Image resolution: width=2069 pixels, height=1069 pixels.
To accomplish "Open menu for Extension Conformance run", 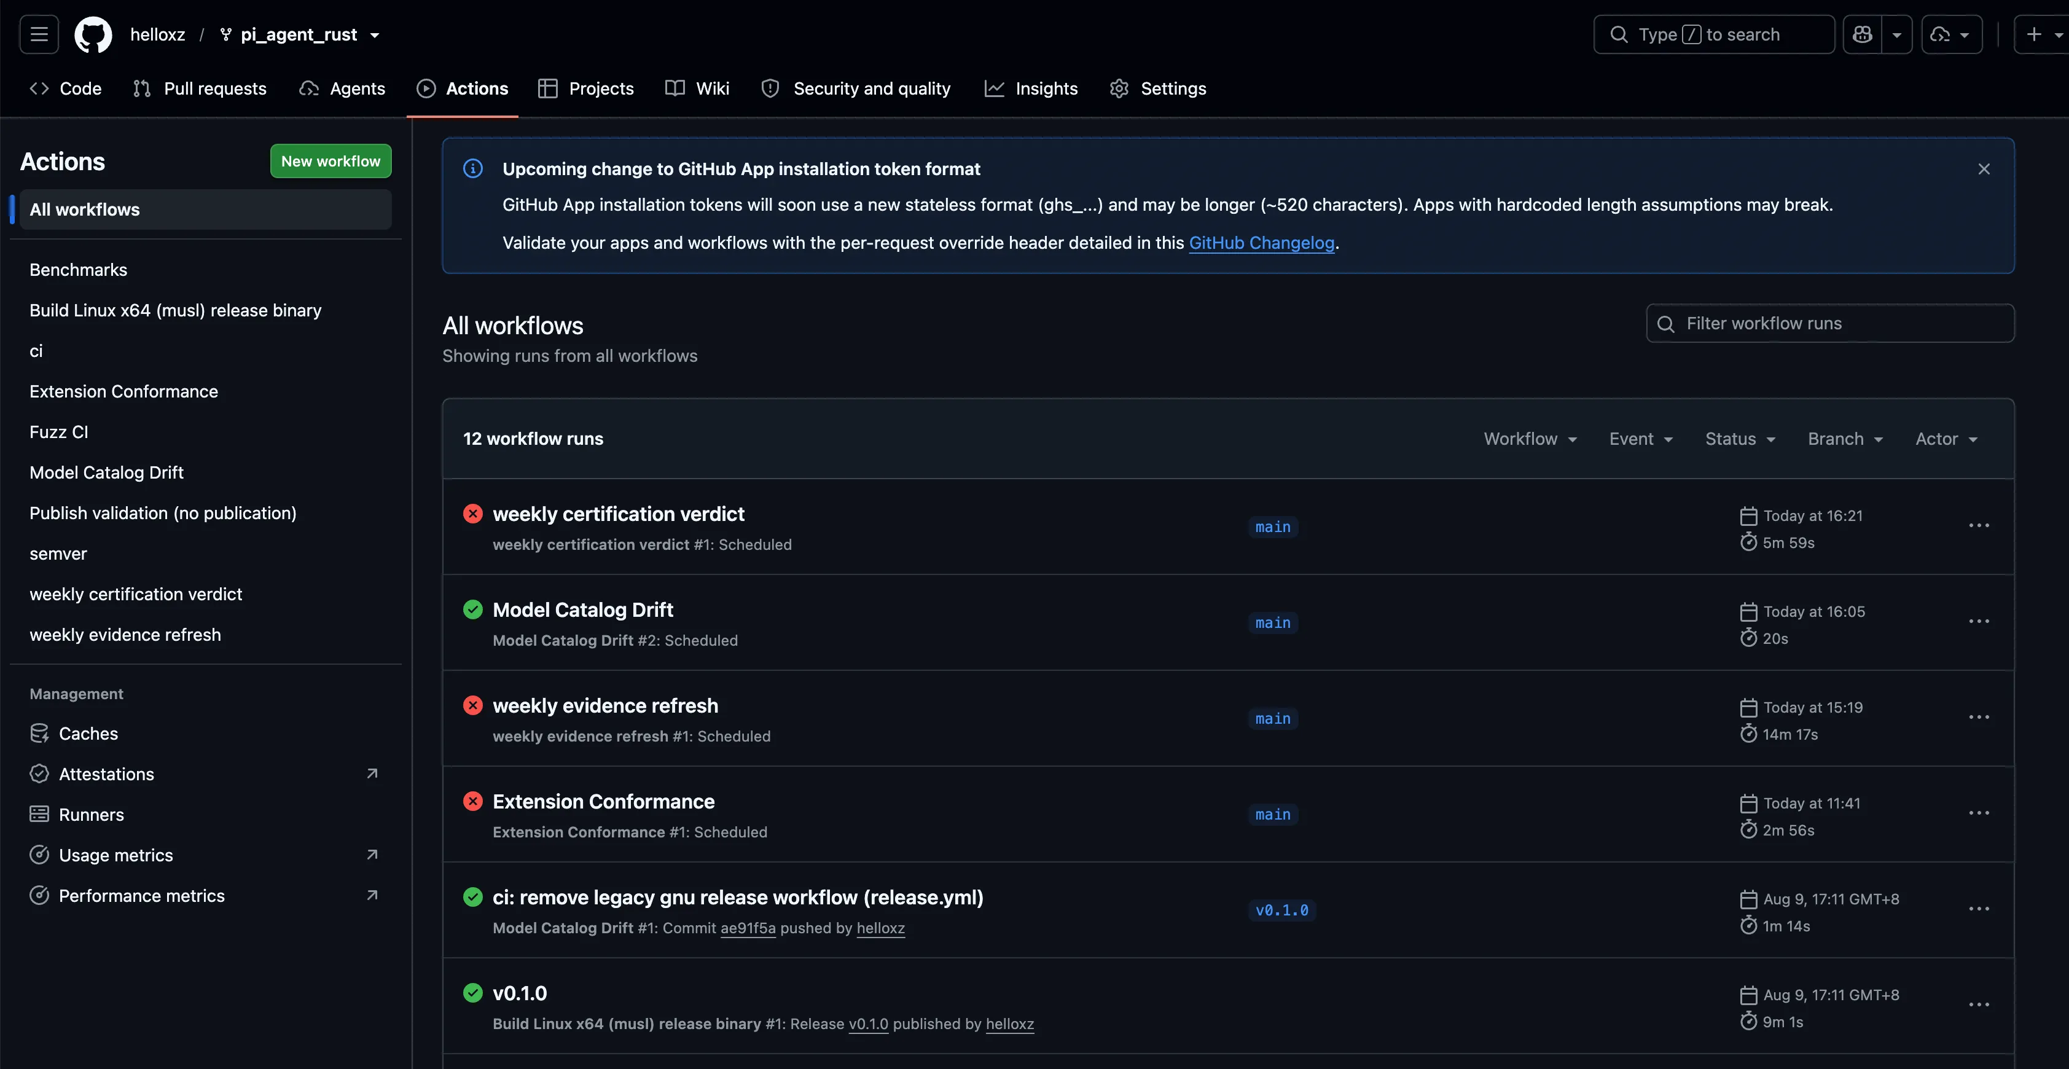I will point(1979,813).
